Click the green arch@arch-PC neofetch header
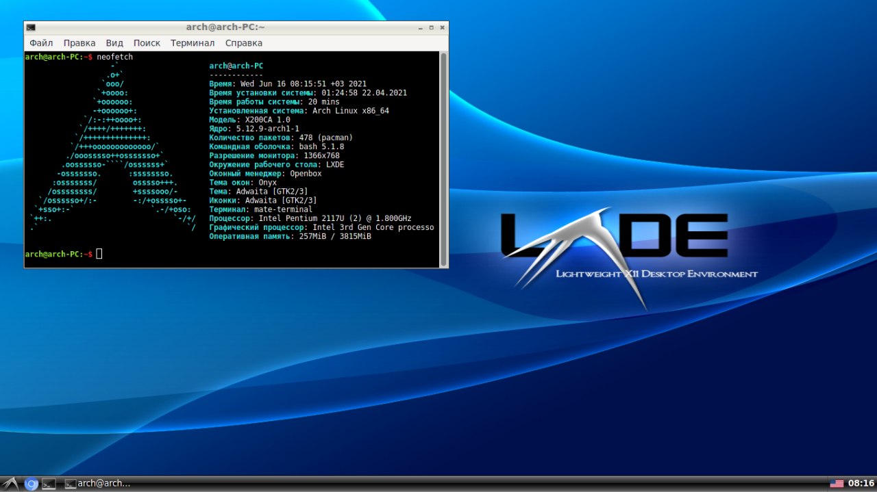 point(236,66)
